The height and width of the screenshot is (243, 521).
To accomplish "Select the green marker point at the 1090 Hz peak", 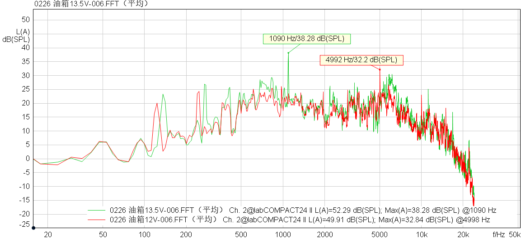I will [288, 53].
